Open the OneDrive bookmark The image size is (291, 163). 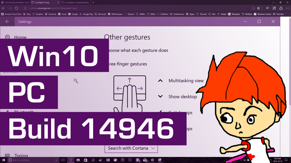tap(163, 14)
